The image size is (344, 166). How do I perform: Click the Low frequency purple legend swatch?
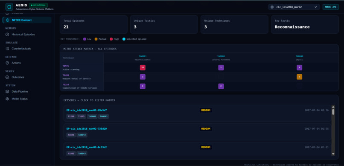(x=85, y=39)
